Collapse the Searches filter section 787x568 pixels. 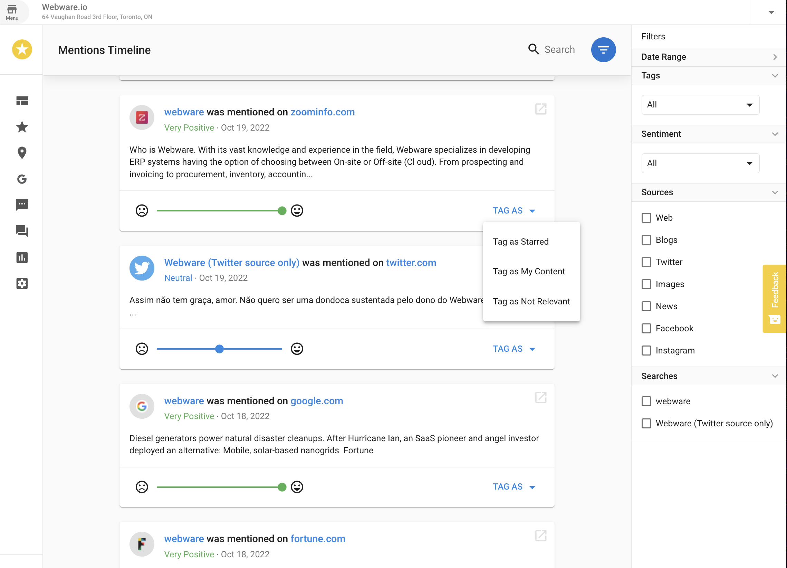click(x=709, y=376)
